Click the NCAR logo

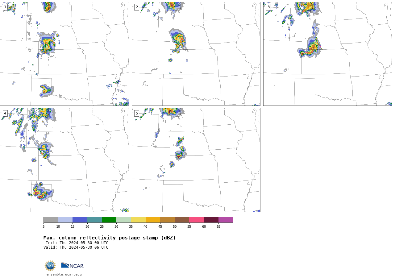coord(72,265)
